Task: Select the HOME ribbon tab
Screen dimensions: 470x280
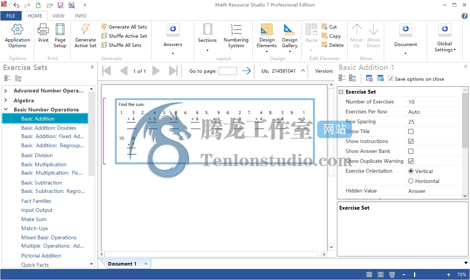Action: pyautogui.click(x=35, y=16)
